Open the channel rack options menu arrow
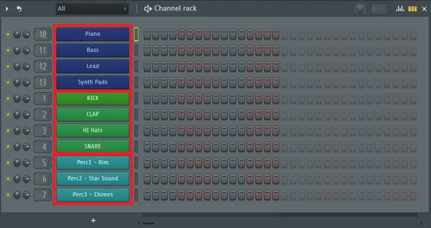 (6, 9)
